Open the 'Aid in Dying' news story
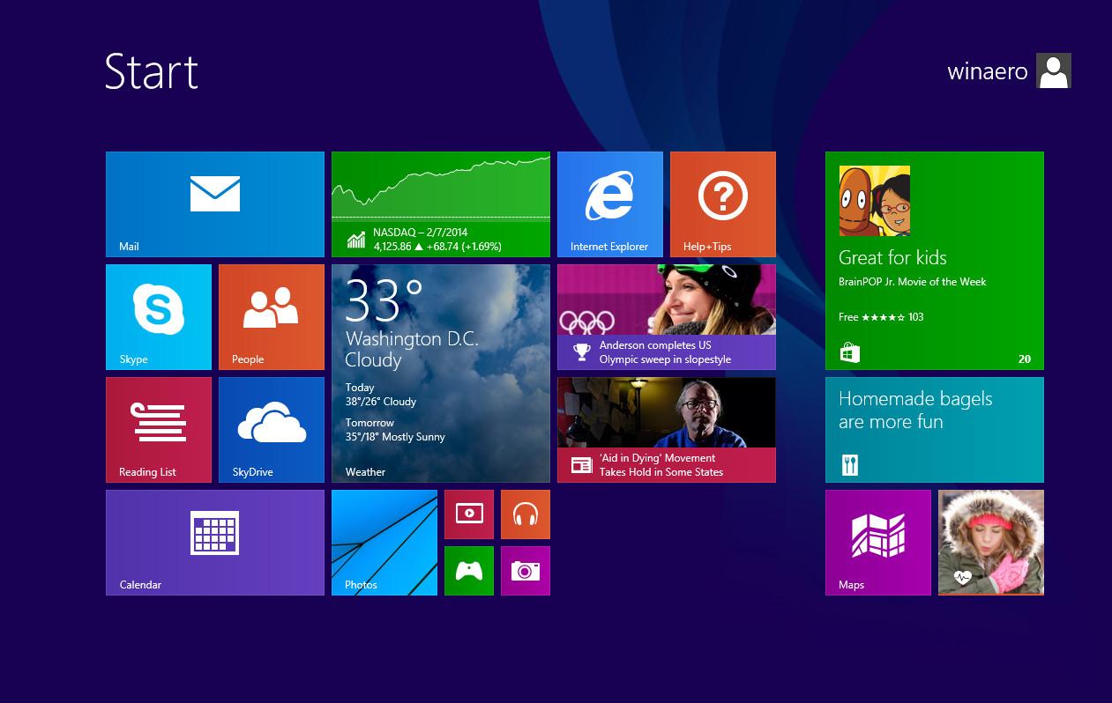Image resolution: width=1112 pixels, height=703 pixels. [x=667, y=430]
